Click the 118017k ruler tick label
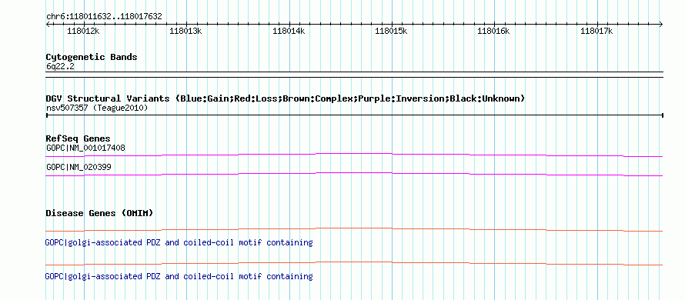This screenshot has height=300, width=685. tap(596, 31)
